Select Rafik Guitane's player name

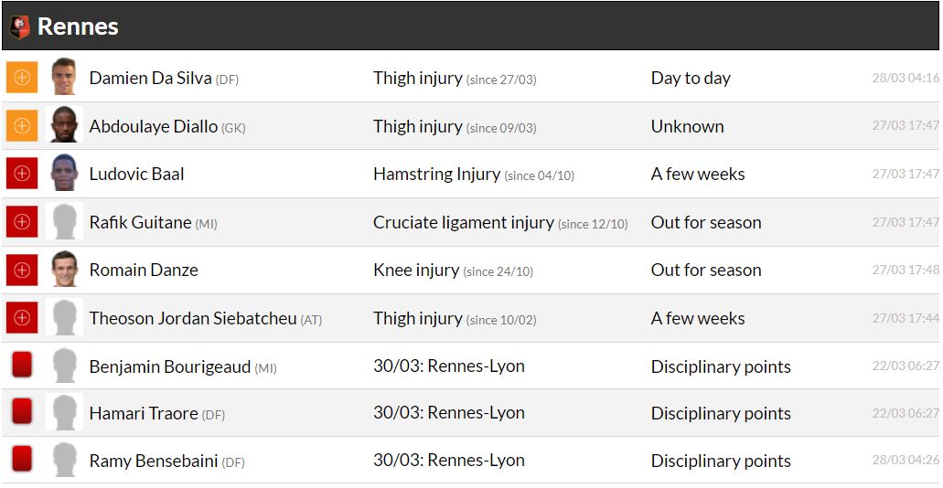pos(140,222)
